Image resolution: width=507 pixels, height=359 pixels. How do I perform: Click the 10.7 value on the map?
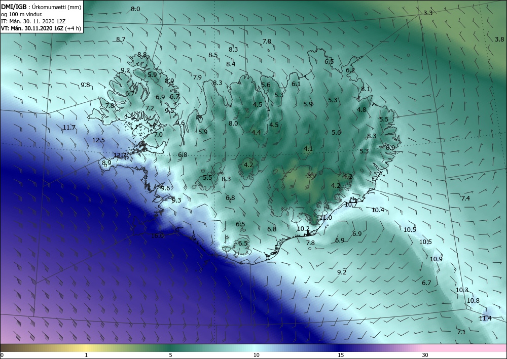[x=351, y=205]
